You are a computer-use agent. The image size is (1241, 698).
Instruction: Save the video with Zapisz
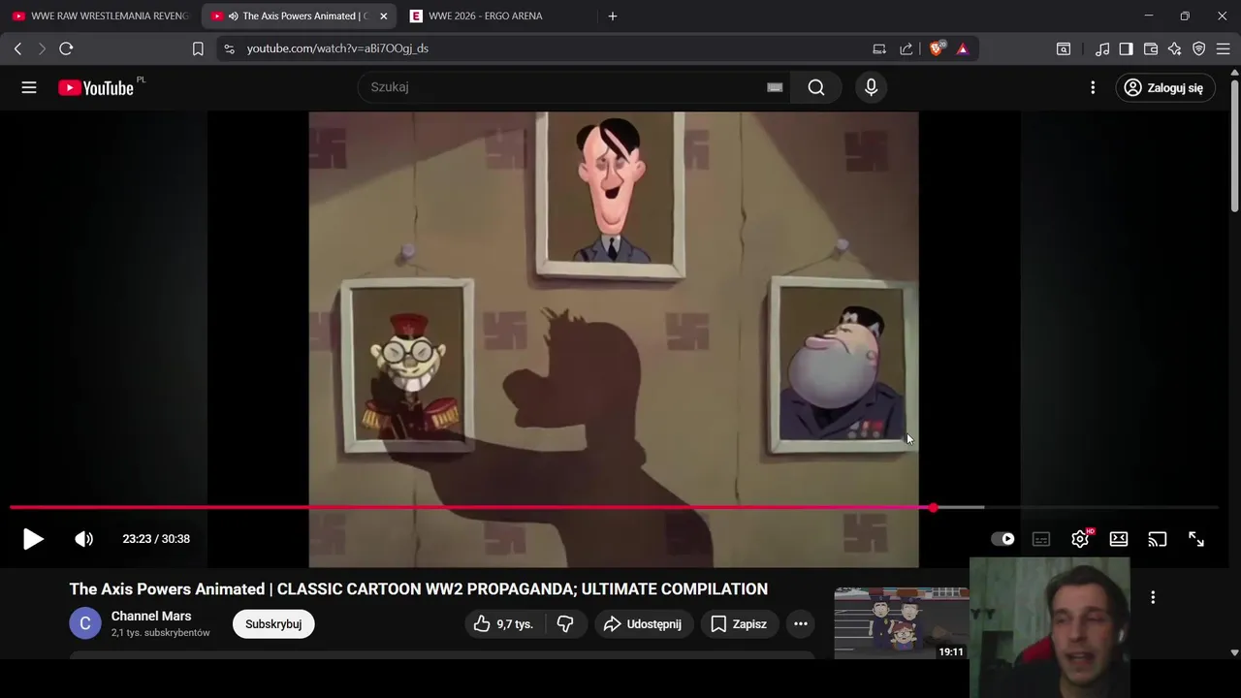click(738, 624)
